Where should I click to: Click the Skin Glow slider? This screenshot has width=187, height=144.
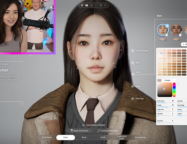166,123
